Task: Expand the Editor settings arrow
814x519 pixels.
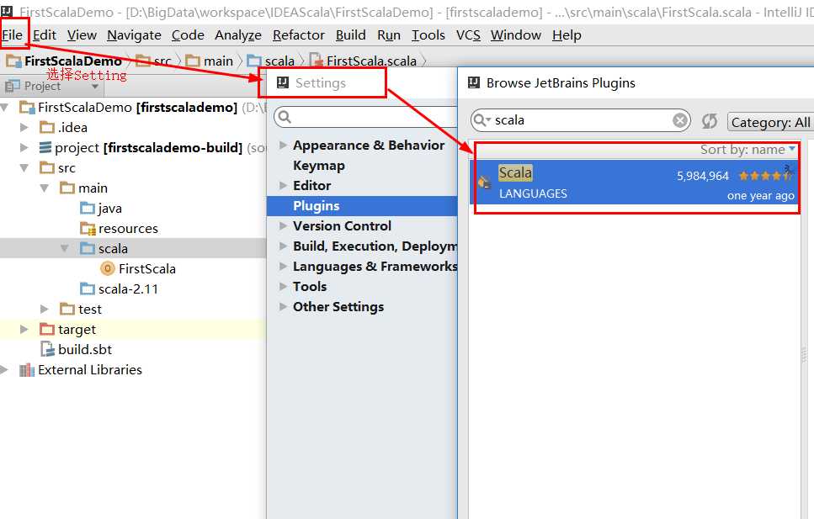Action: point(283,185)
